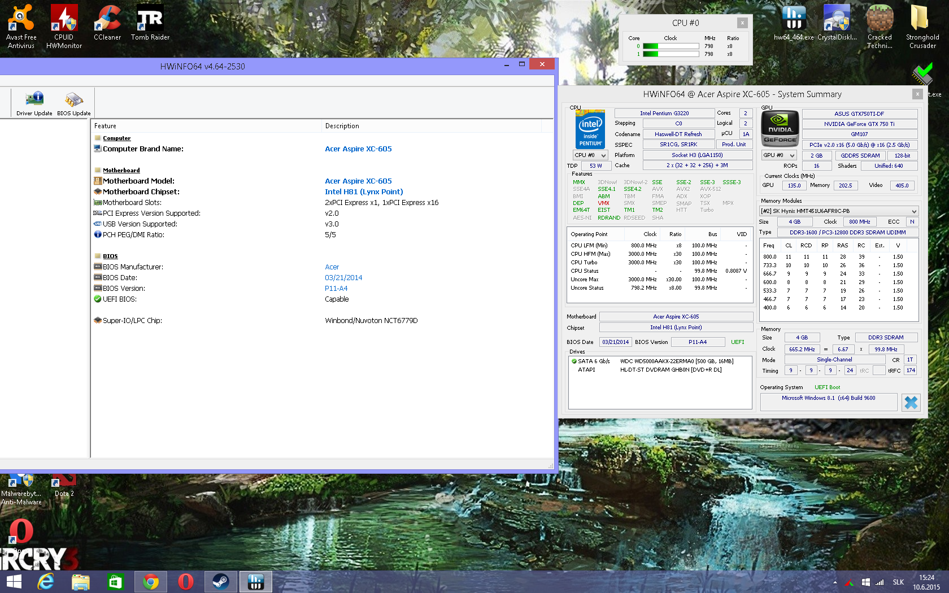The height and width of the screenshot is (593, 949).
Task: Open CPUID HWMonitor desktop shortcut
Action: click(64, 26)
